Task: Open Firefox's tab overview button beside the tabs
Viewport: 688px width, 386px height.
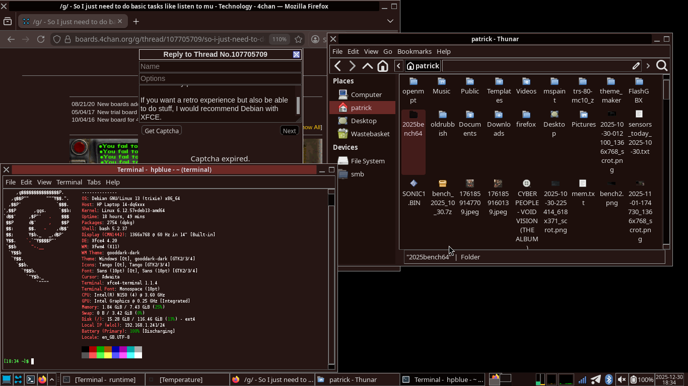Action: 8,21
